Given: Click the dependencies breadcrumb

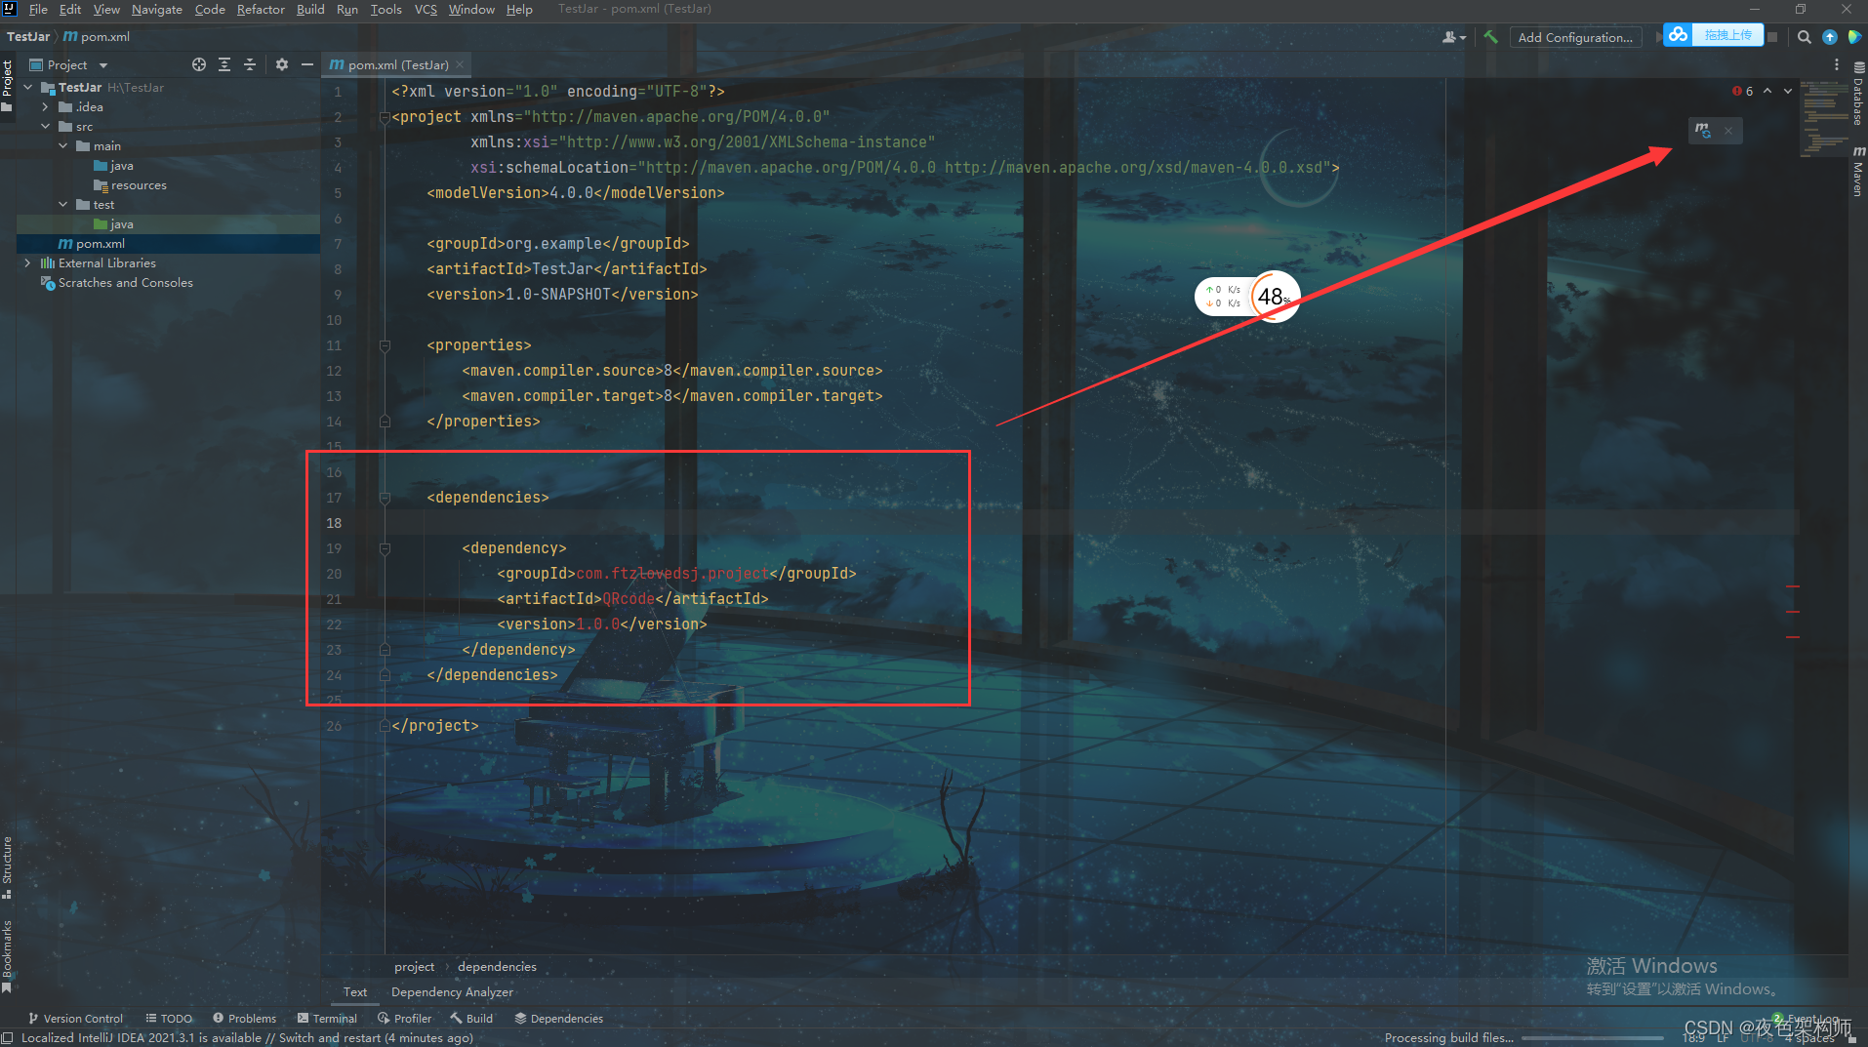Looking at the screenshot, I should (x=497, y=966).
